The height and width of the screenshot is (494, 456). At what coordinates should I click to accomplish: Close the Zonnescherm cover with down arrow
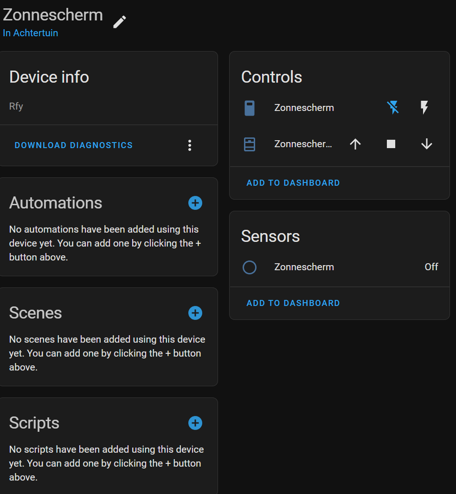[426, 144]
